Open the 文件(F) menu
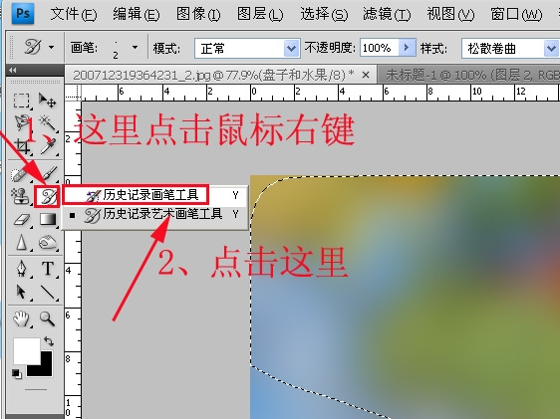The height and width of the screenshot is (419, 560). click(x=74, y=14)
